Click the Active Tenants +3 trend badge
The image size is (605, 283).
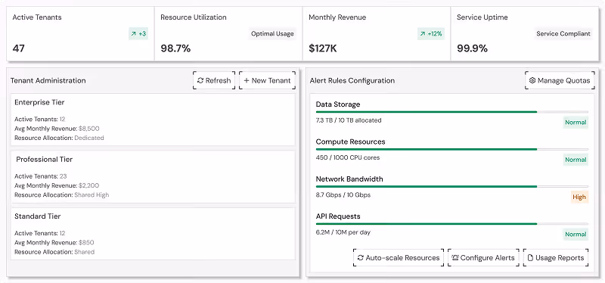pyautogui.click(x=138, y=34)
